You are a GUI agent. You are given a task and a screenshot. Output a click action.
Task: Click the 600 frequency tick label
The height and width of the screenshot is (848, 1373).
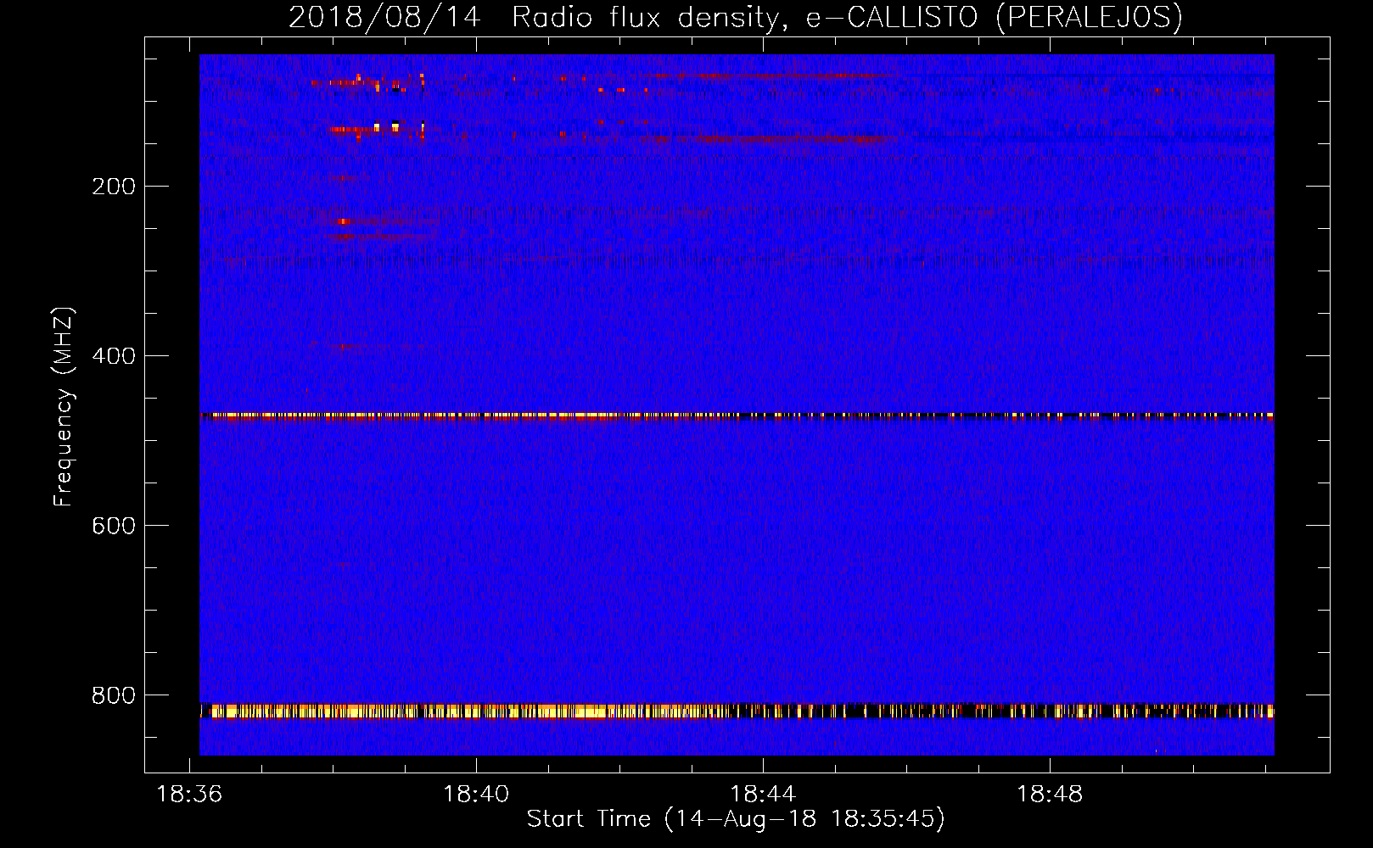114,526
